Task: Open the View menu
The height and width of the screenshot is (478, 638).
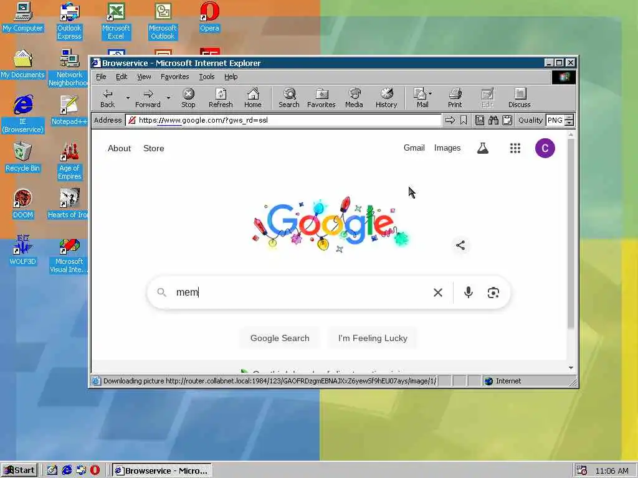Action: 144,77
